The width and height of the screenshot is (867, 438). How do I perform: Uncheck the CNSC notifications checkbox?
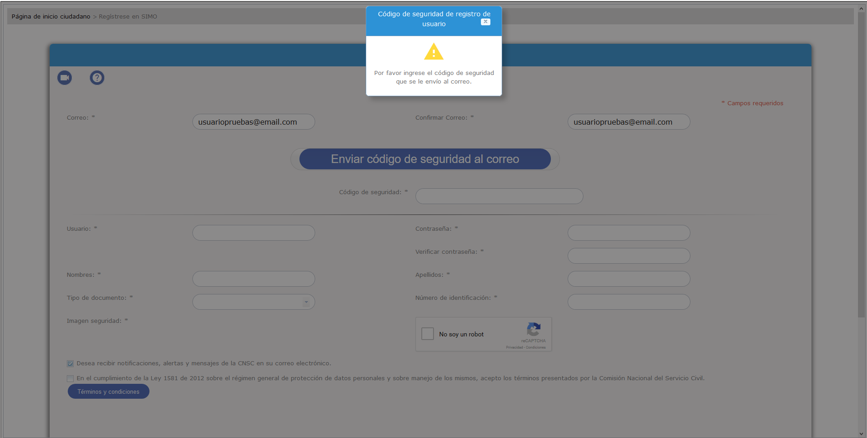pos(70,363)
